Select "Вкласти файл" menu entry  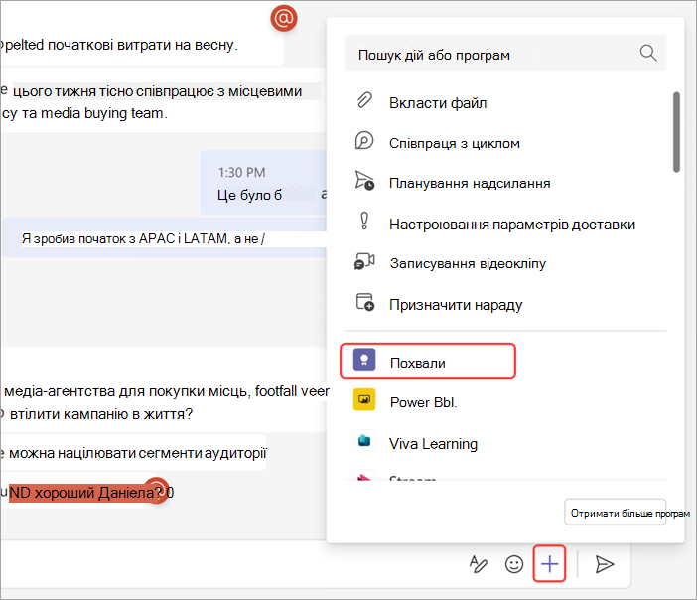pos(438,103)
